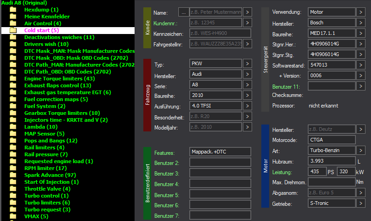Open the arrow dropdown for Getriebe S-Tronic
The height and width of the screenshot is (221, 371).
click(x=360, y=203)
